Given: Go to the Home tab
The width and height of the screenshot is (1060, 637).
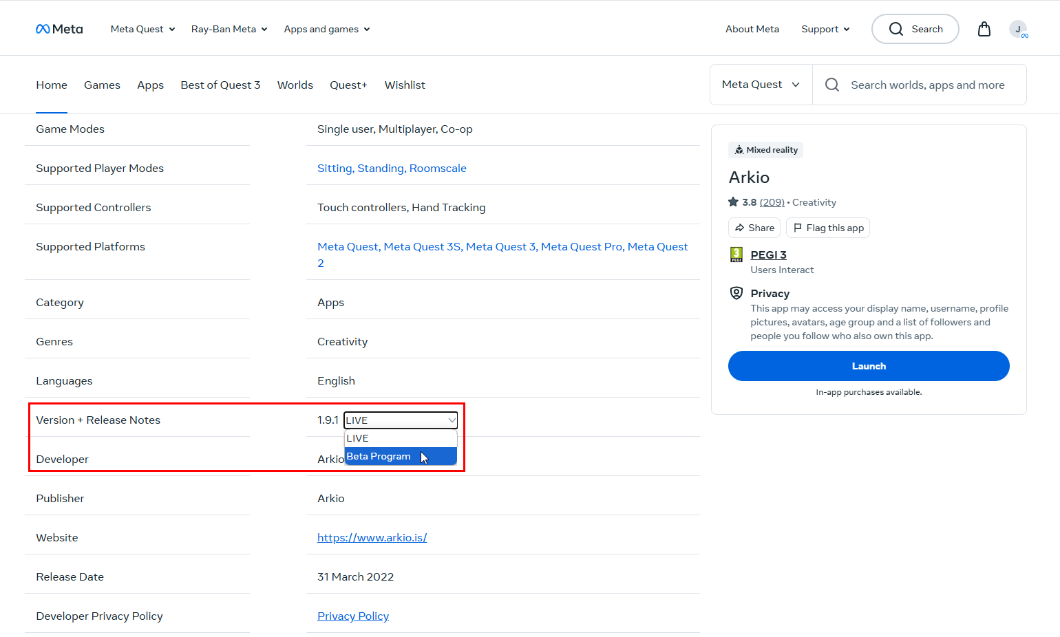Looking at the screenshot, I should [52, 85].
